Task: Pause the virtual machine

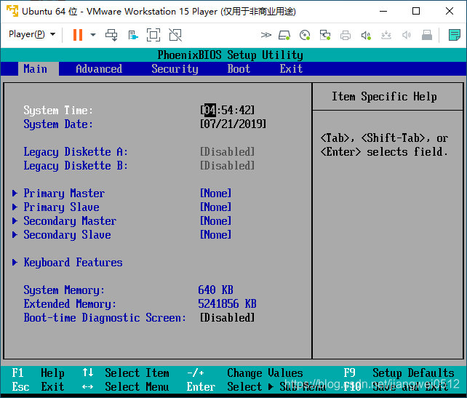Action: [x=78, y=35]
